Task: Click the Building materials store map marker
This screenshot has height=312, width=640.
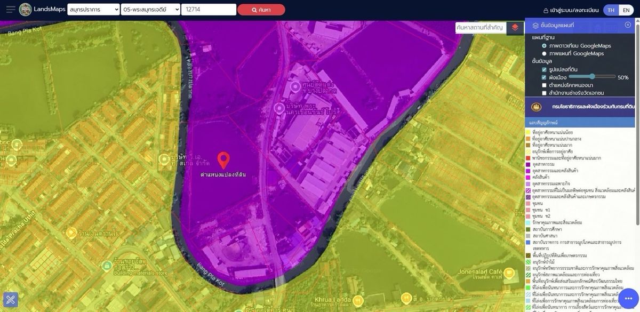Action: [x=108, y=266]
